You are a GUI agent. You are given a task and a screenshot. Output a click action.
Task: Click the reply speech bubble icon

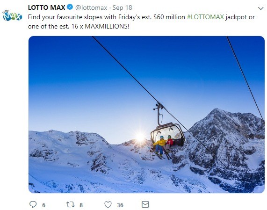(x=33, y=204)
